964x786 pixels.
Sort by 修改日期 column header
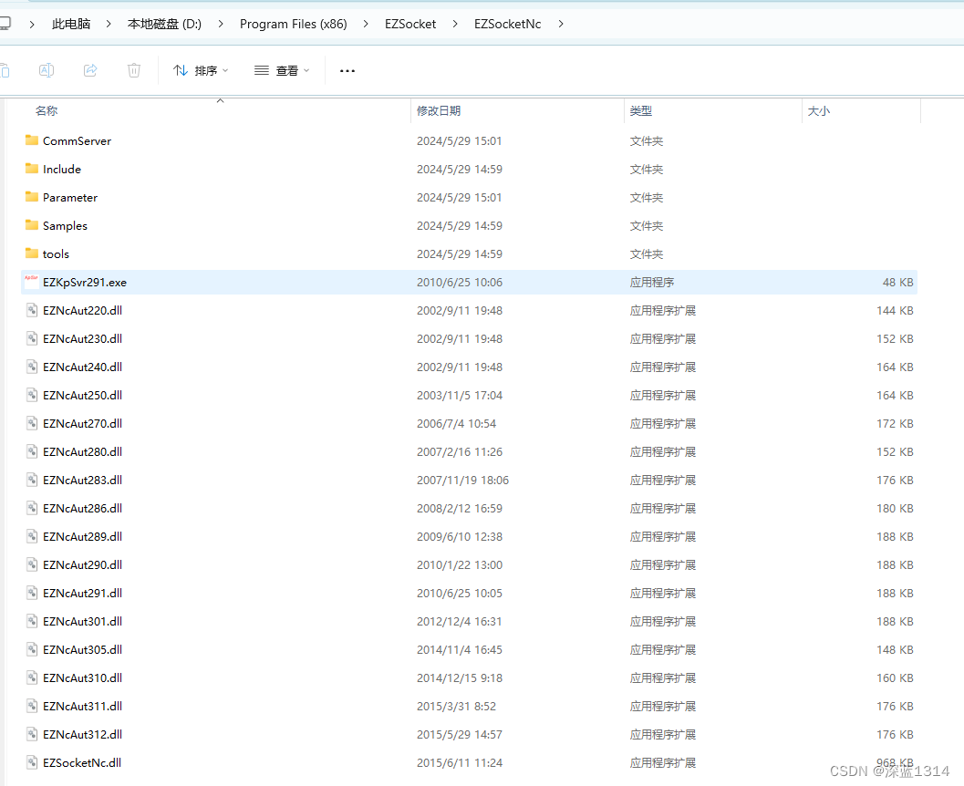pyautogui.click(x=439, y=110)
